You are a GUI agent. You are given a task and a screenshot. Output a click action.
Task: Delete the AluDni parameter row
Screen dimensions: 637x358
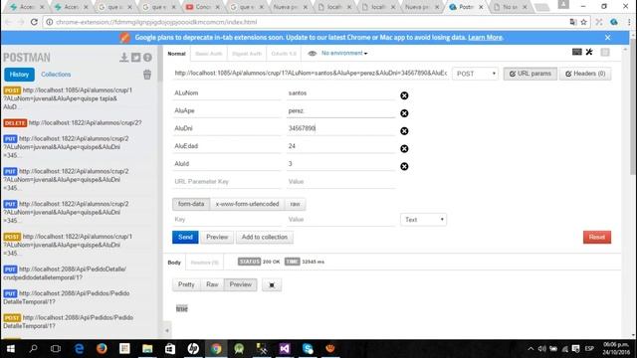pyautogui.click(x=404, y=131)
